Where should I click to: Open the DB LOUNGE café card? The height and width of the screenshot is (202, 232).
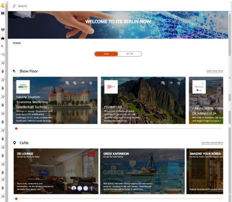(56, 171)
